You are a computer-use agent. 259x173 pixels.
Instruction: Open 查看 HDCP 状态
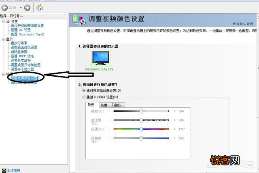pyautogui.click(x=22, y=56)
